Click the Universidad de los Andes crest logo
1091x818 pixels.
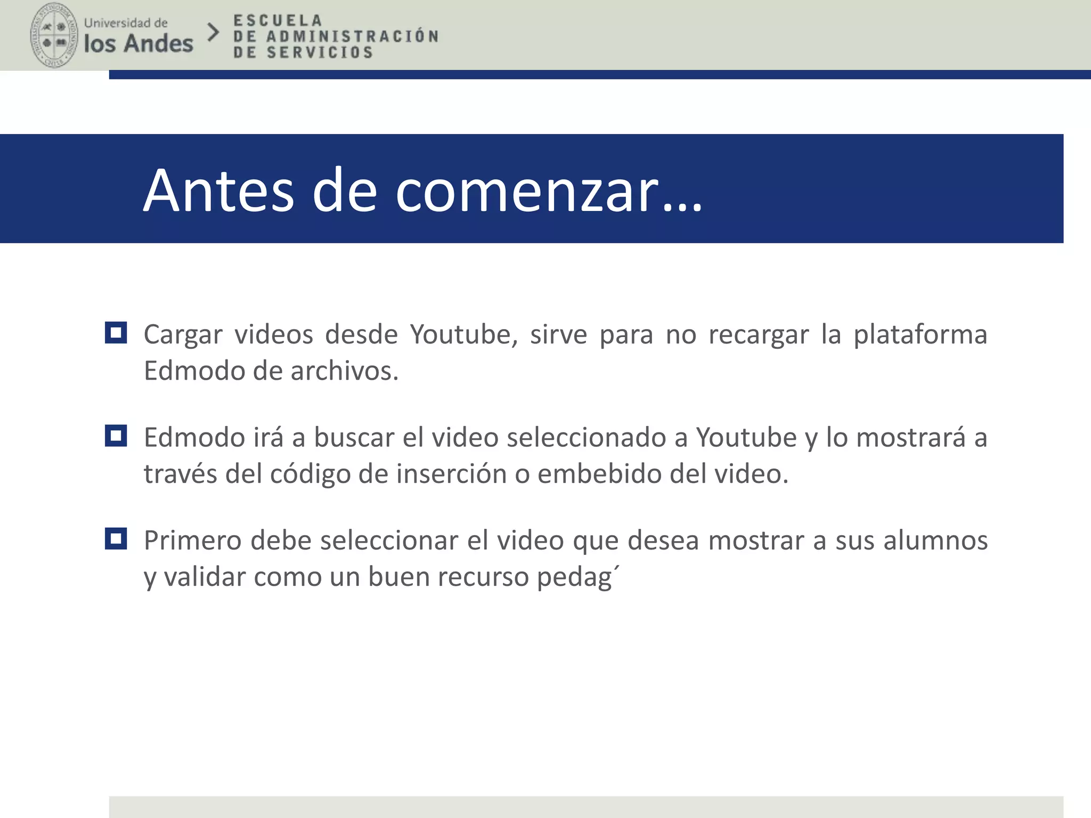tap(54, 35)
